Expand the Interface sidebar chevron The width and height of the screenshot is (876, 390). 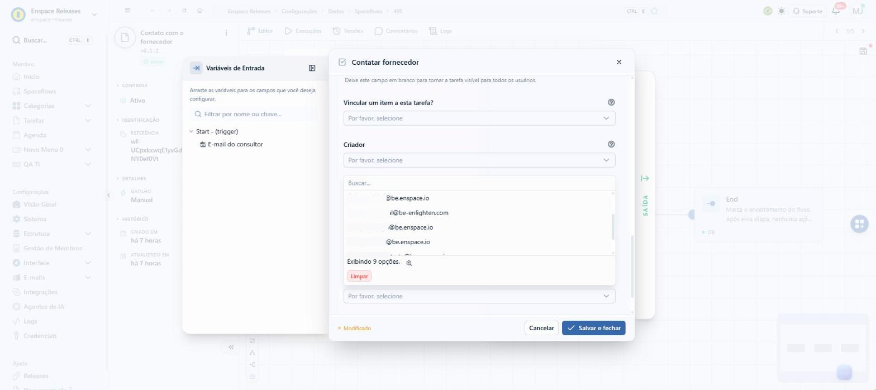(88, 263)
